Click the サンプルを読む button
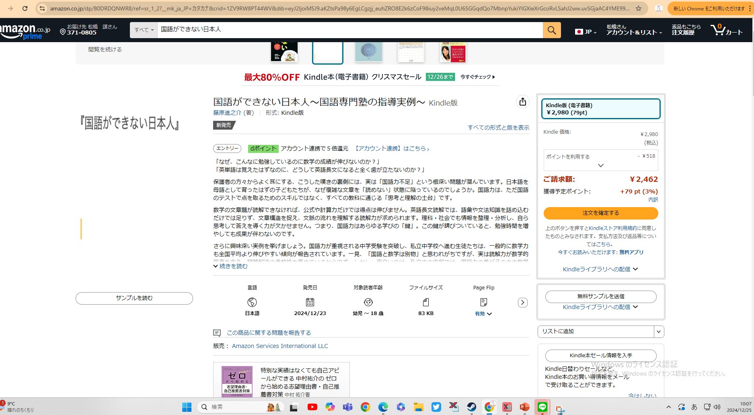 pos(134,298)
